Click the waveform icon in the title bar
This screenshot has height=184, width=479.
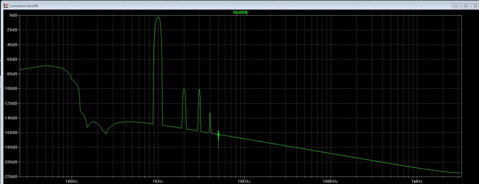click(x=6, y=6)
